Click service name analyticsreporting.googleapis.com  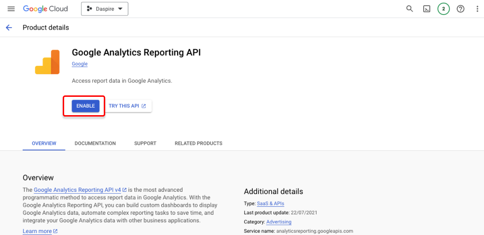[315, 231]
